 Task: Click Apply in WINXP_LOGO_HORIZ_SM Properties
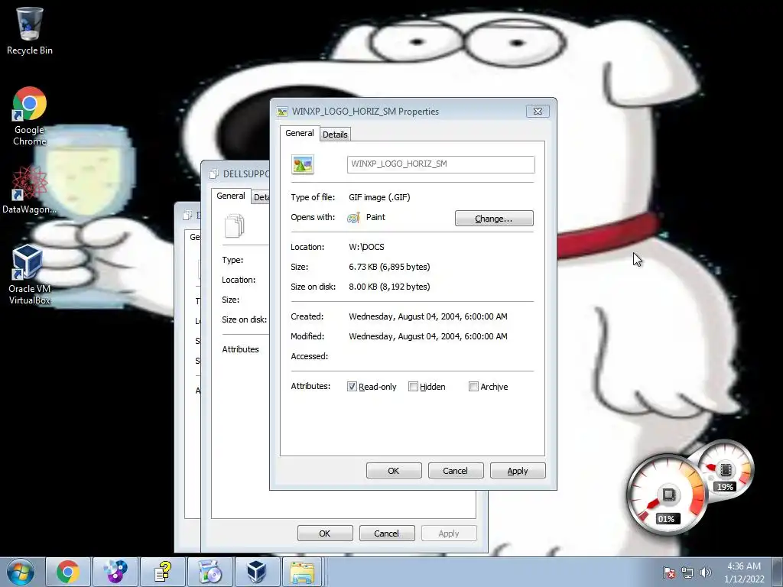pyautogui.click(x=518, y=471)
